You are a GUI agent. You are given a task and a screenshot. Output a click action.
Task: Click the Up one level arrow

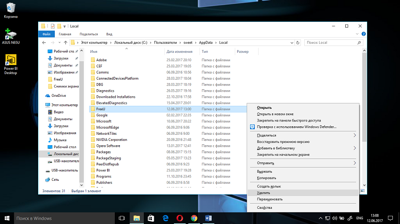(x=66, y=42)
